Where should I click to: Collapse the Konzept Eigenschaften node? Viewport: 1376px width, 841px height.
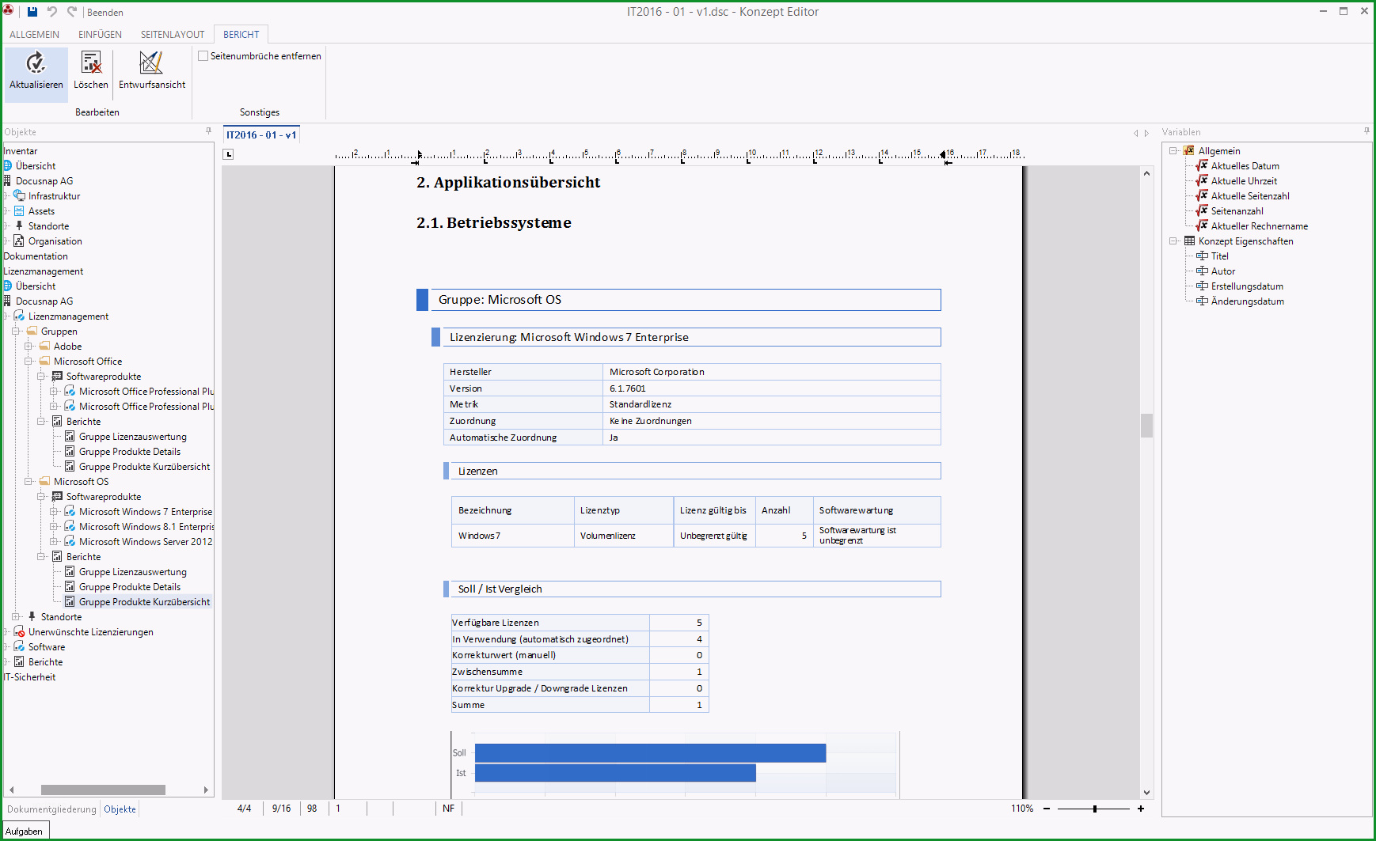[1173, 241]
